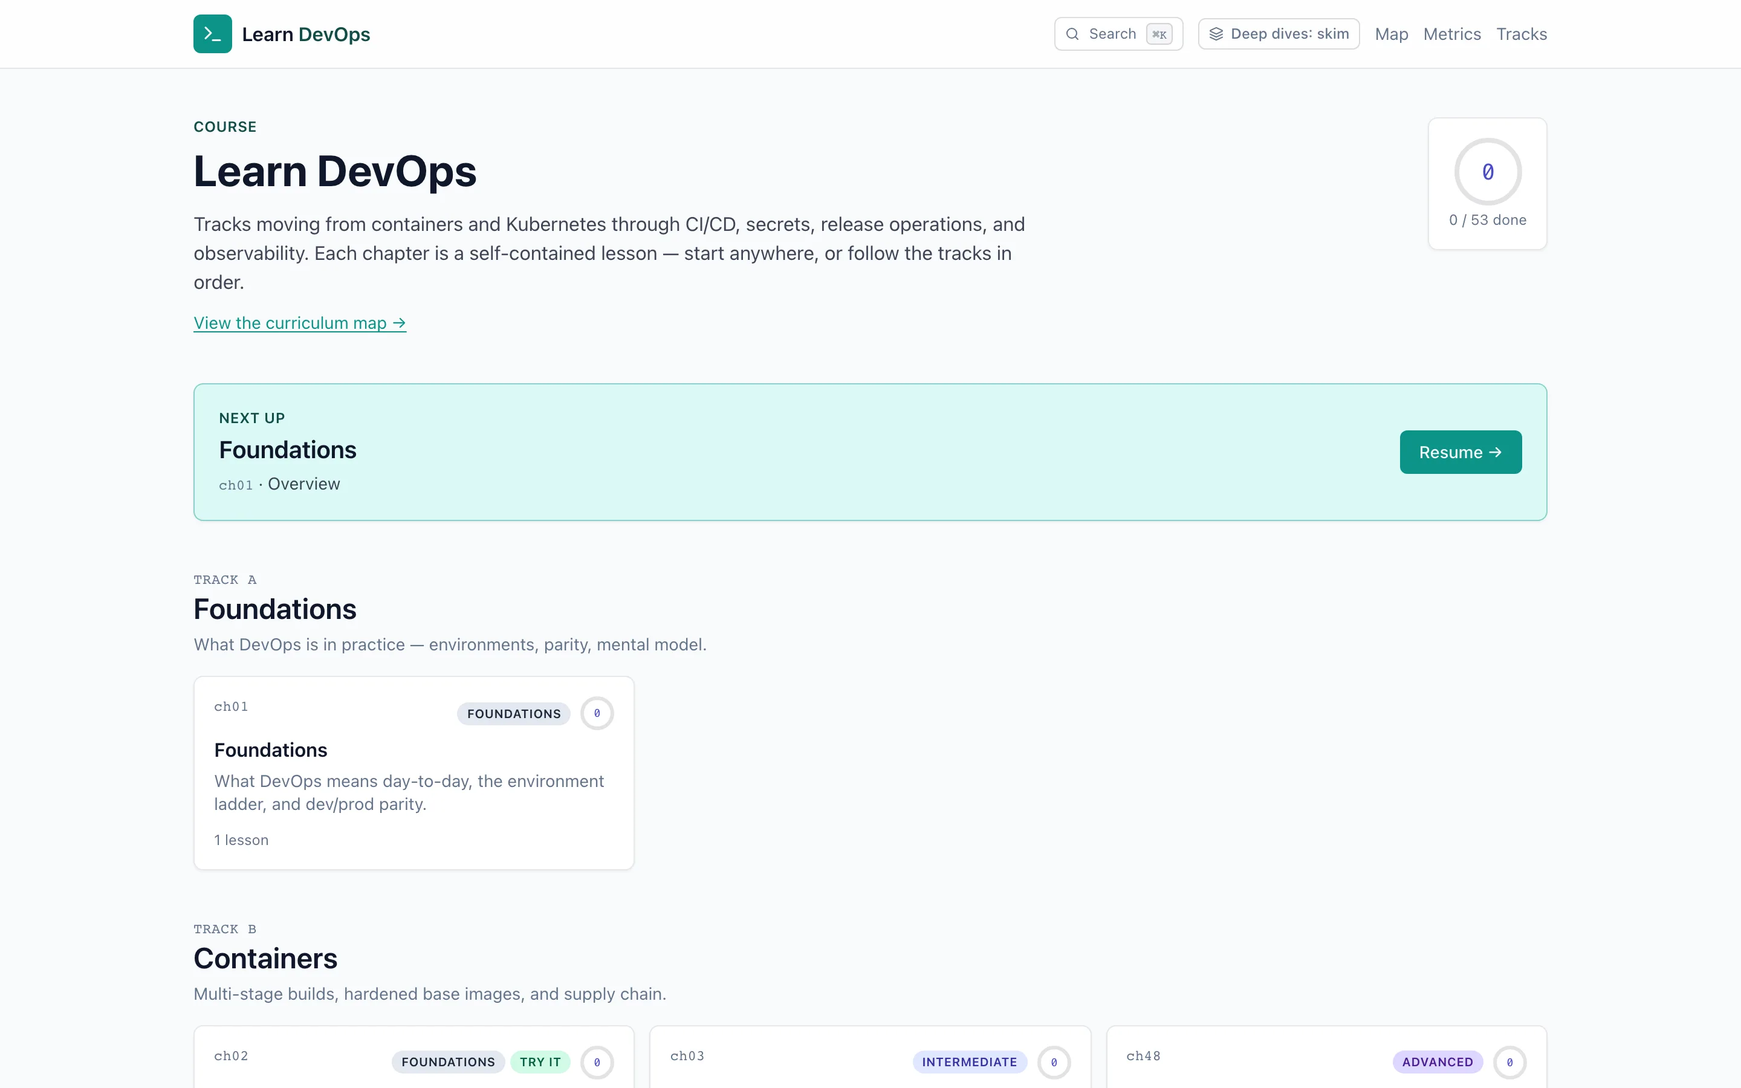
Task: Click the NEXT UP label
Action: pyautogui.click(x=252, y=418)
